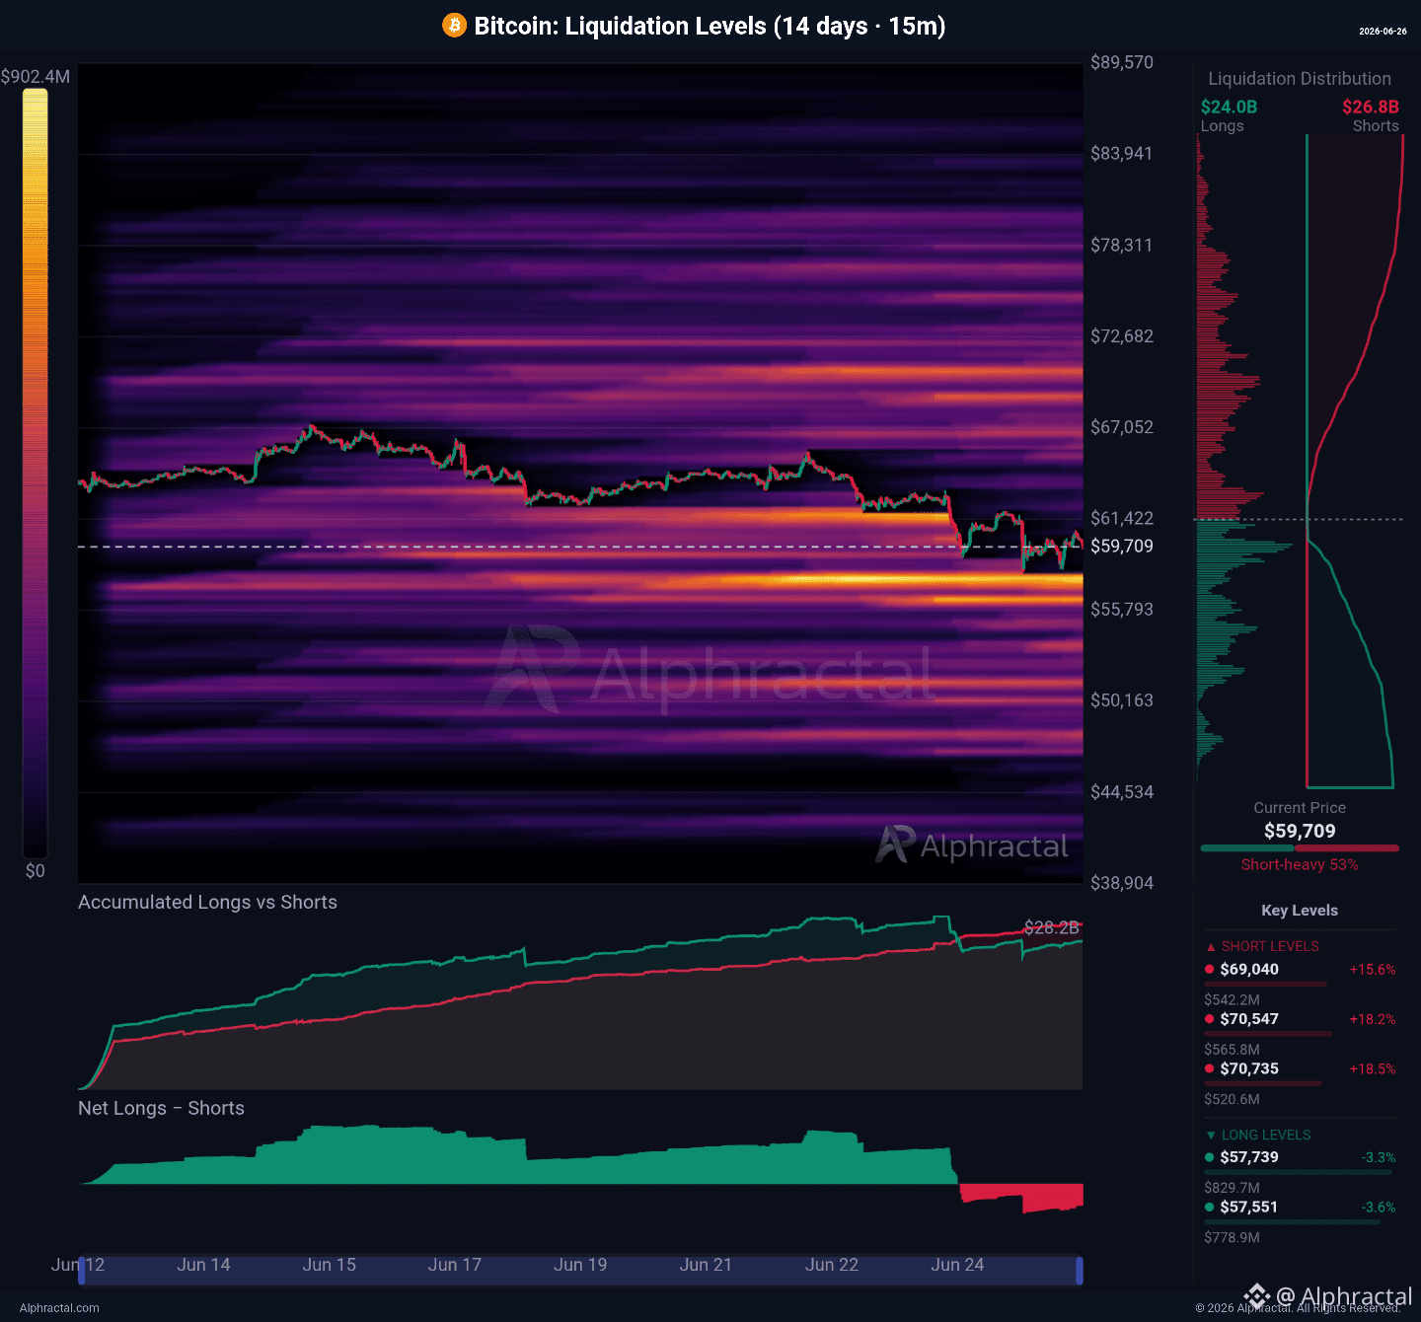Click the $902.4M scale maximum label

point(36,77)
